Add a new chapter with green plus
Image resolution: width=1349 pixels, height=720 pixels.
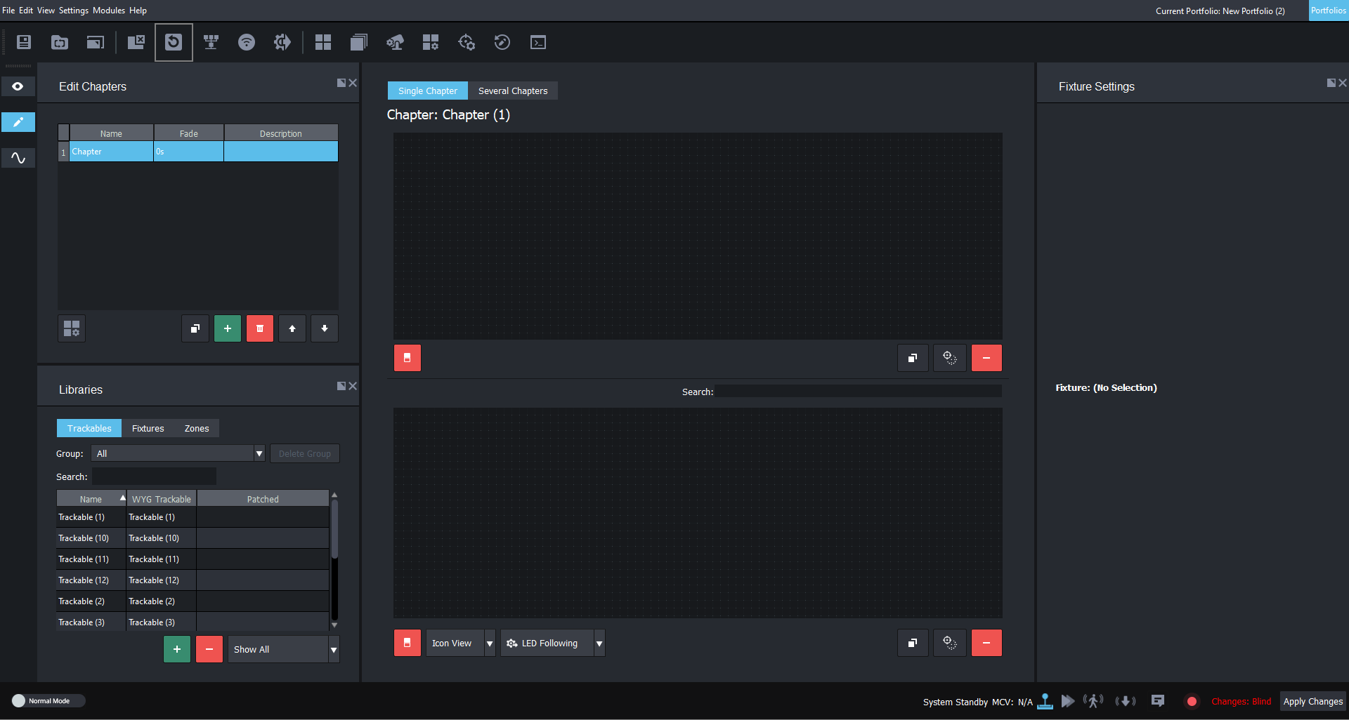coord(227,328)
